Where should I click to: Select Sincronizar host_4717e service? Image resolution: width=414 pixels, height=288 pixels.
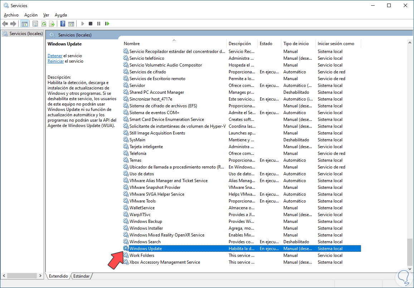coord(242,99)
